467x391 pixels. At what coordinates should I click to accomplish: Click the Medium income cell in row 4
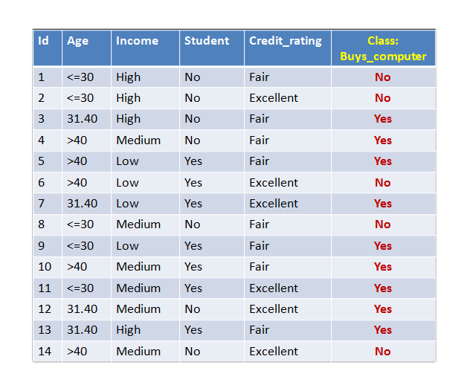point(145,140)
